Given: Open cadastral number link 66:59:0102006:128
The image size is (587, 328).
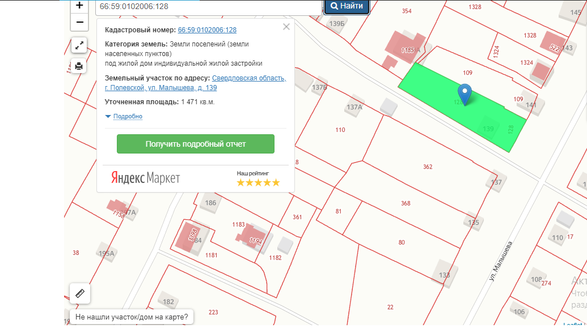Looking at the screenshot, I should click(x=207, y=30).
